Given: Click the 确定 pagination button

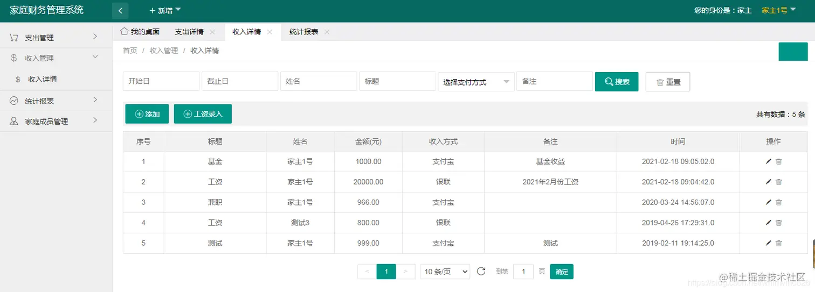Looking at the screenshot, I should [562, 272].
